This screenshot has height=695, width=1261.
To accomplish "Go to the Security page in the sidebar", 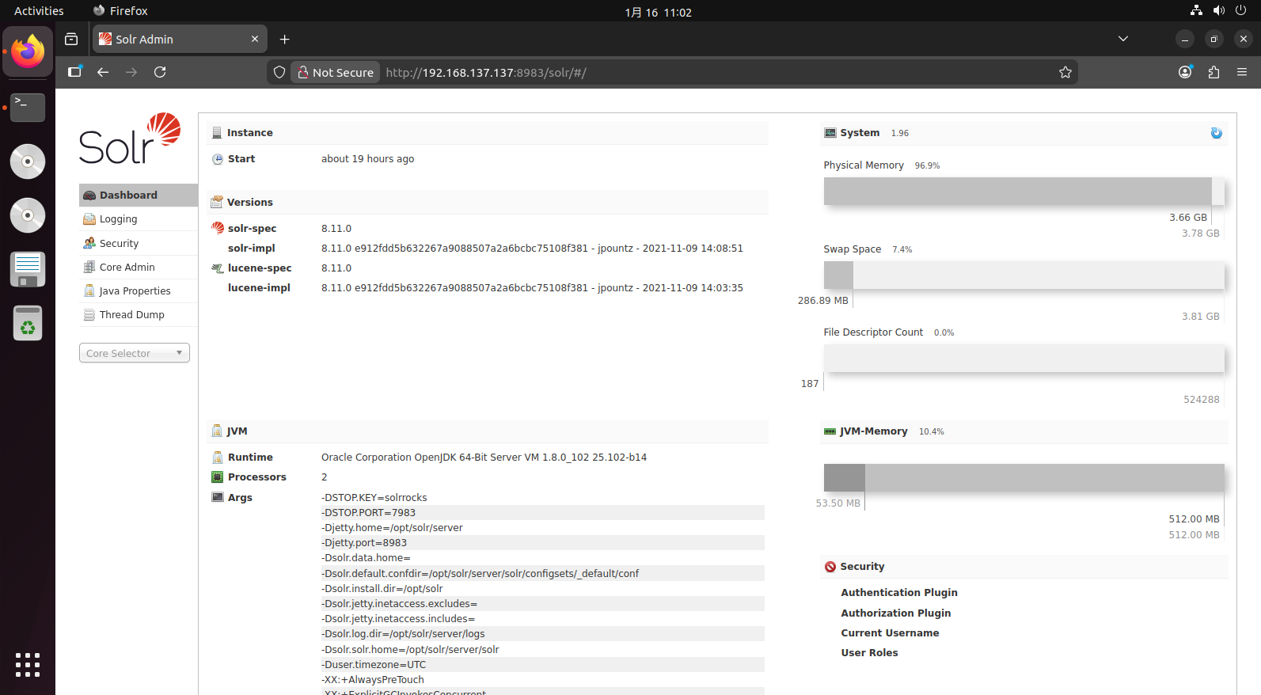I will [139, 243].
